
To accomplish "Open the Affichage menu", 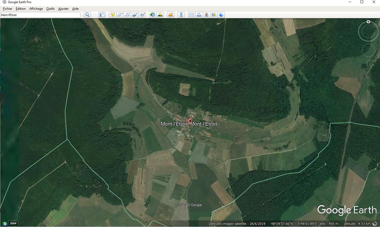I will point(36,9).
